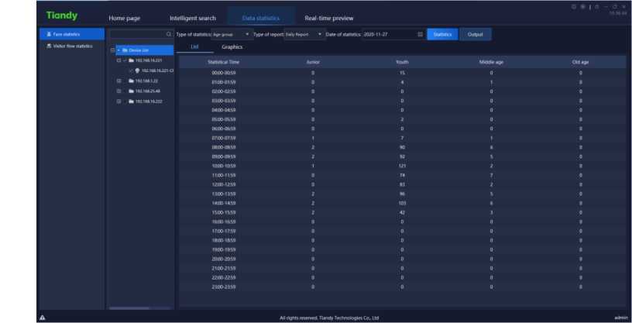Click the Tiandy logo
This screenshot has width=632, height=323.
(62, 15)
